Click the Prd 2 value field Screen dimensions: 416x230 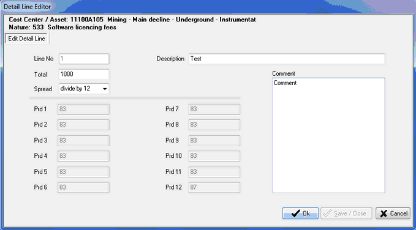(83, 125)
